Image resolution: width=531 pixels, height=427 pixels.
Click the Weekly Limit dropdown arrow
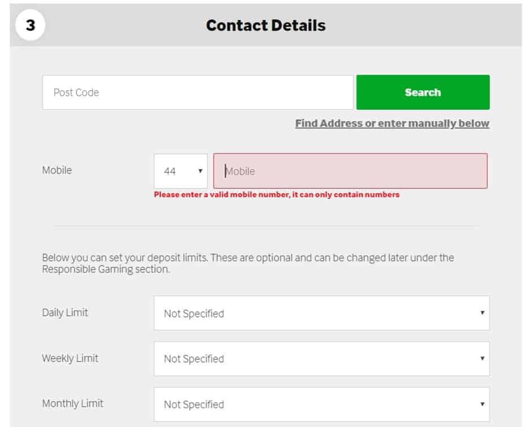coord(482,358)
